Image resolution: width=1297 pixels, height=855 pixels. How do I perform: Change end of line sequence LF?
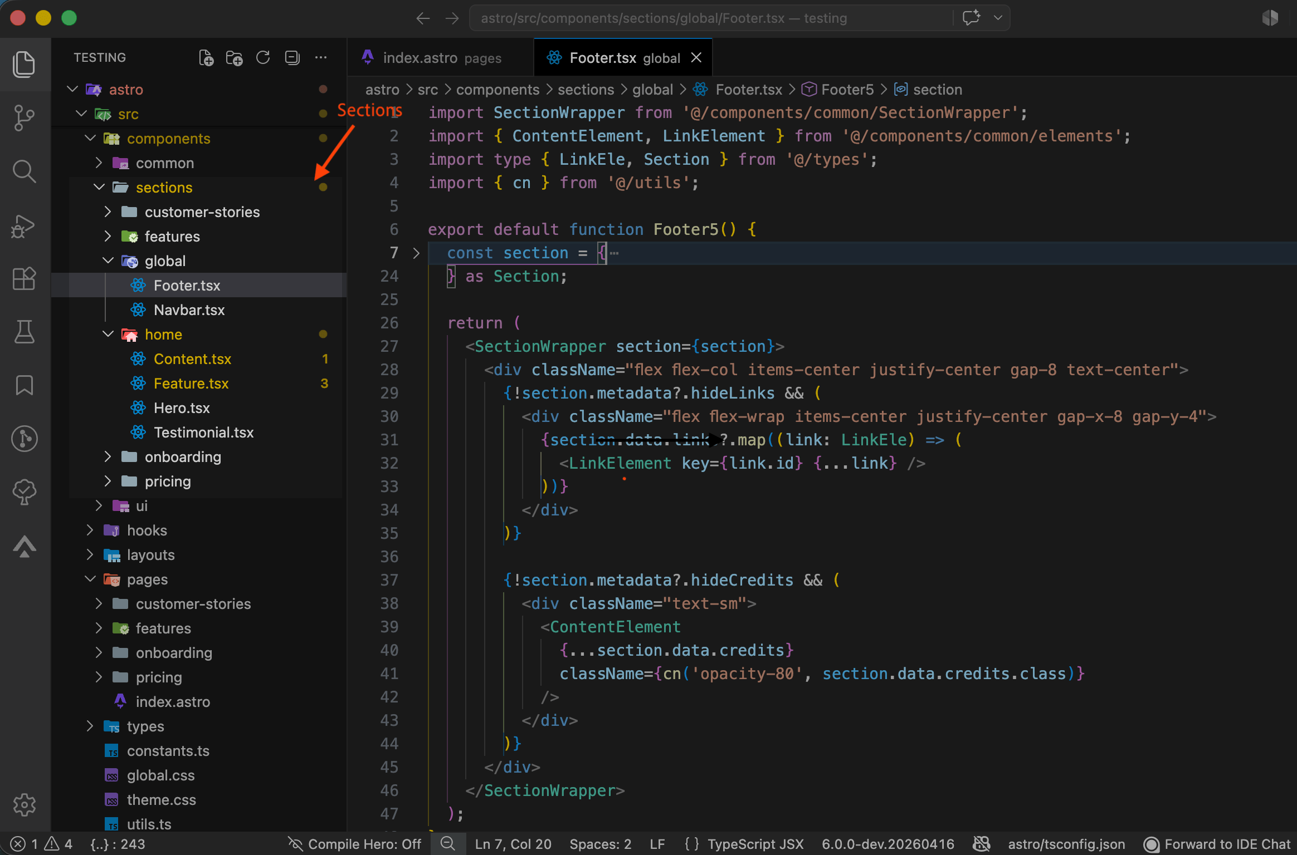coord(657,844)
